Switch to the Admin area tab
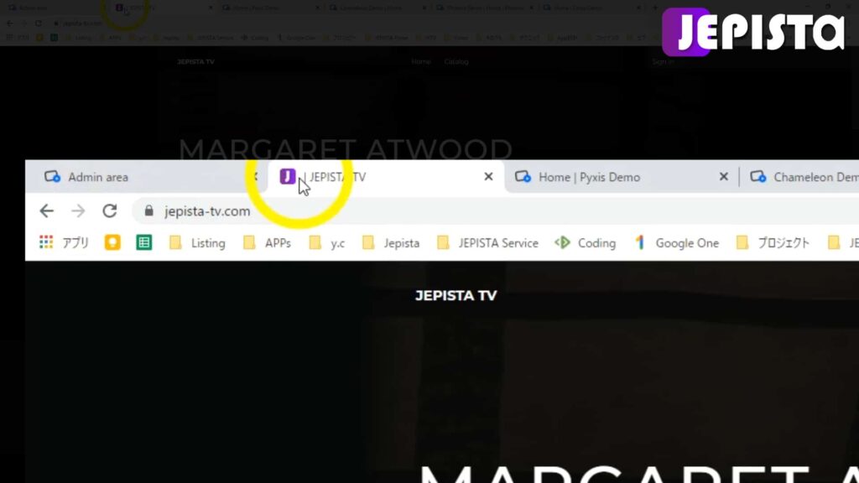The height and width of the screenshot is (483, 859). coord(145,177)
